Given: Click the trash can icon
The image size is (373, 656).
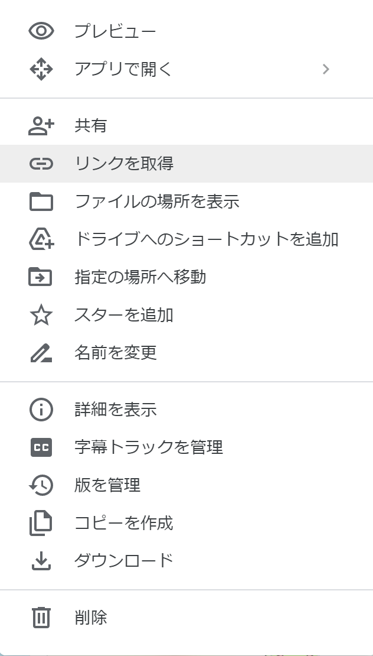Looking at the screenshot, I should 41,618.
